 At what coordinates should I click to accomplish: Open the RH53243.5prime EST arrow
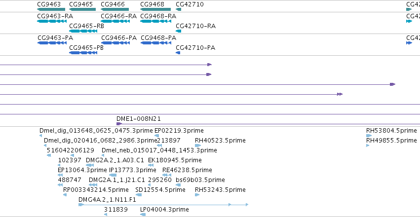[197, 195]
